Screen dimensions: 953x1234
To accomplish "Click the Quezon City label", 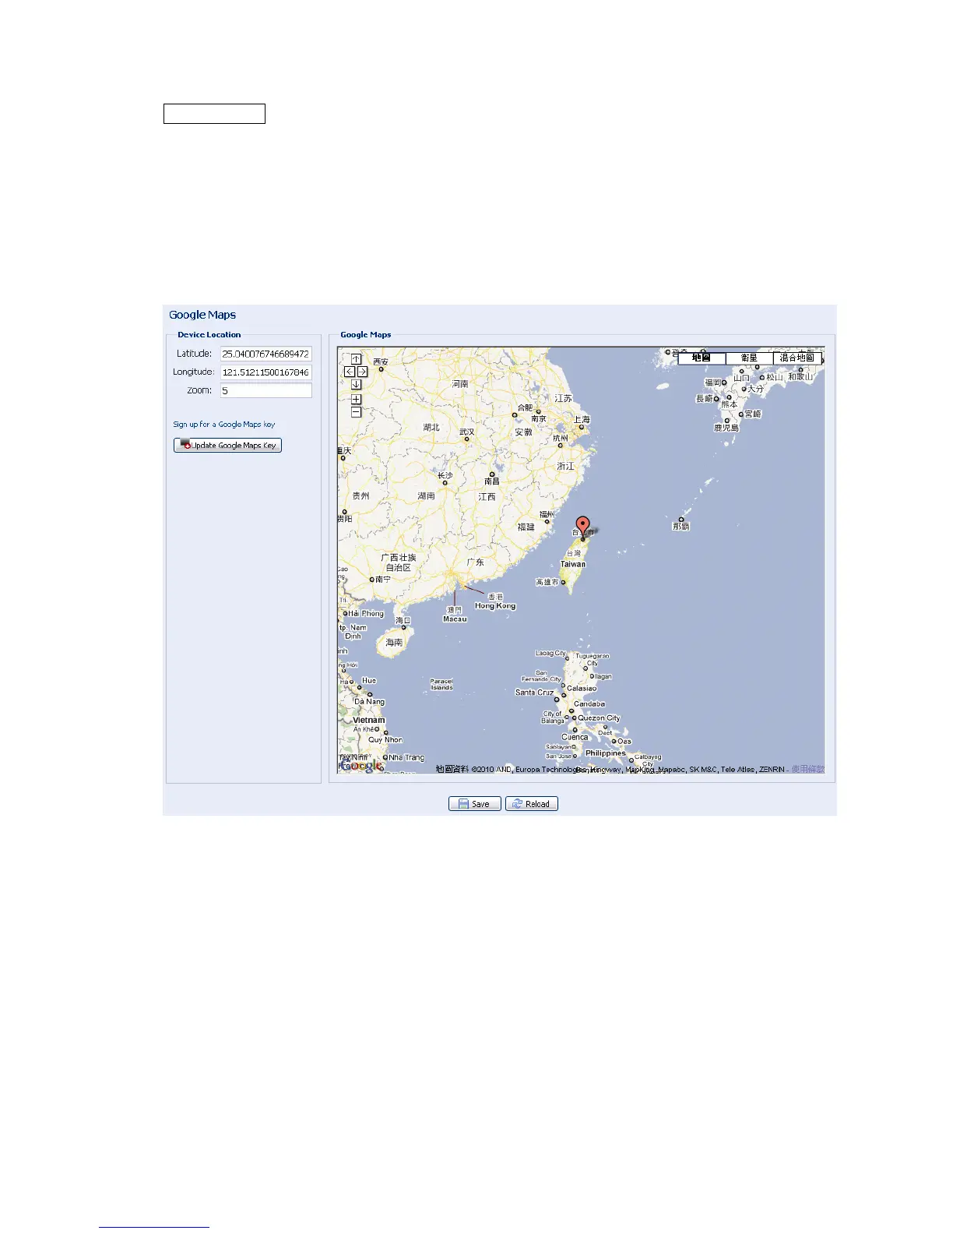I will (599, 718).
